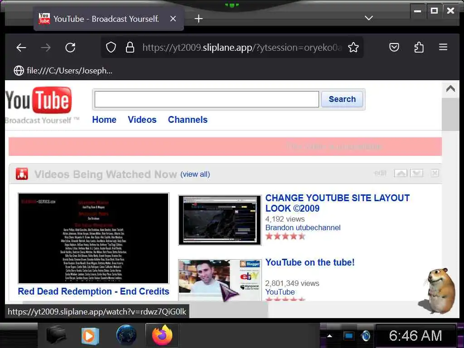The image size is (464, 348).
Task: Open the black folder taskbar icon
Action: (57, 336)
